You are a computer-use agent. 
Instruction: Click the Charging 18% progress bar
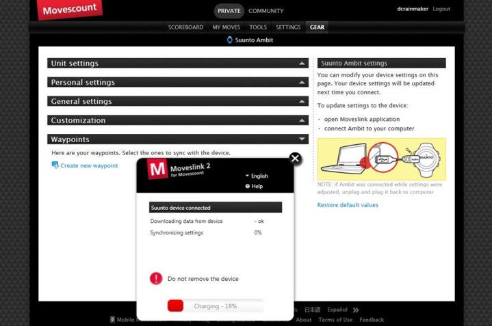click(216, 306)
